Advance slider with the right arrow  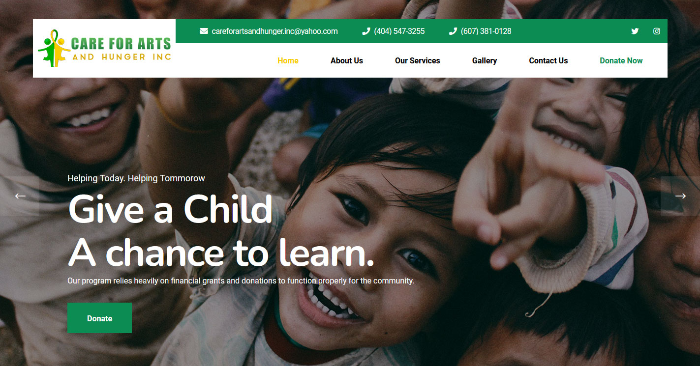click(x=680, y=196)
